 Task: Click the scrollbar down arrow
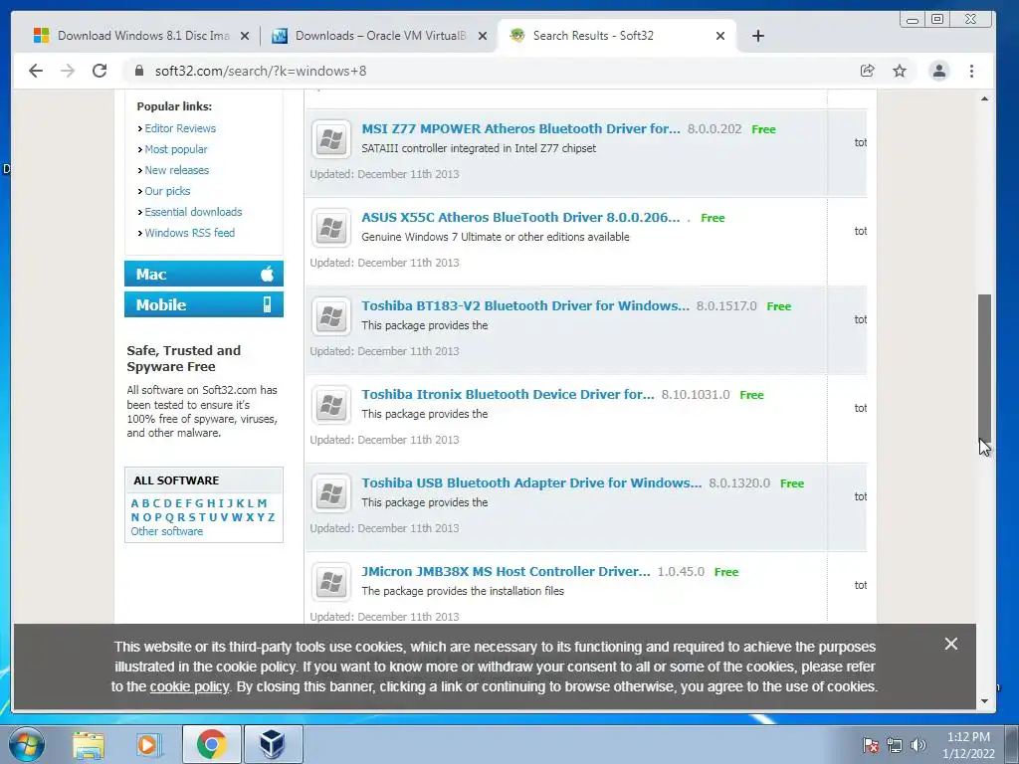pyautogui.click(x=984, y=701)
